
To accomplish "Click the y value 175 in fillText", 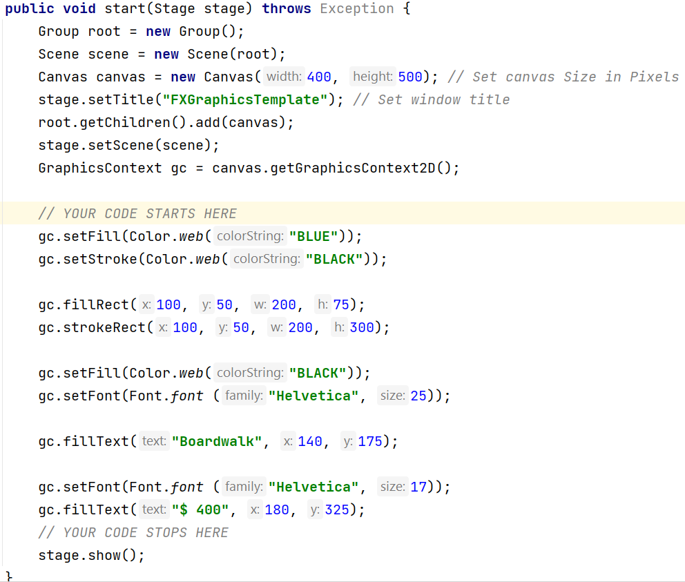I will tap(370, 441).
